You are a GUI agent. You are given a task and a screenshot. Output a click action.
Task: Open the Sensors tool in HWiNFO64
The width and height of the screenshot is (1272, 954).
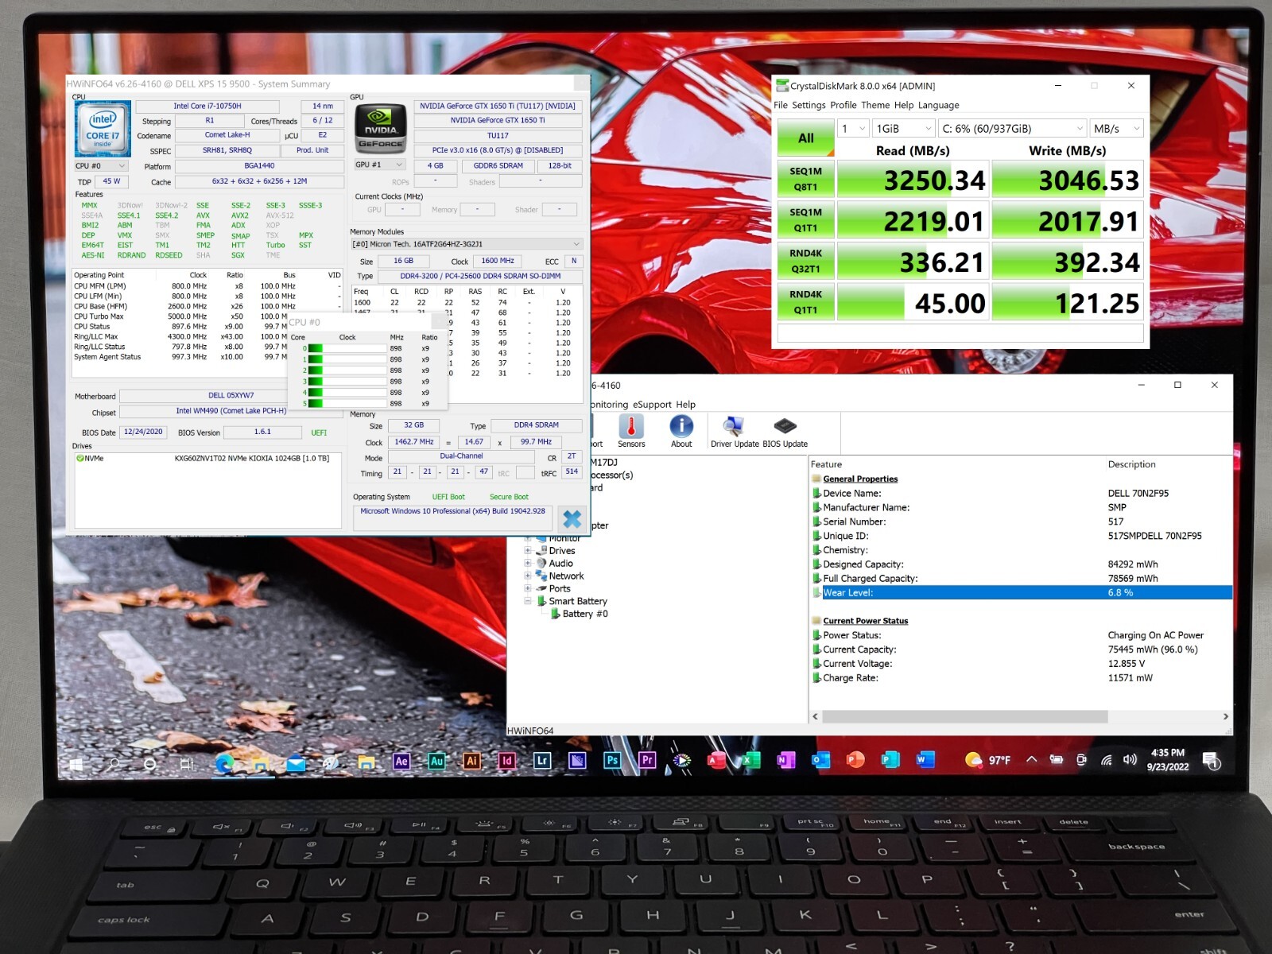(x=631, y=432)
